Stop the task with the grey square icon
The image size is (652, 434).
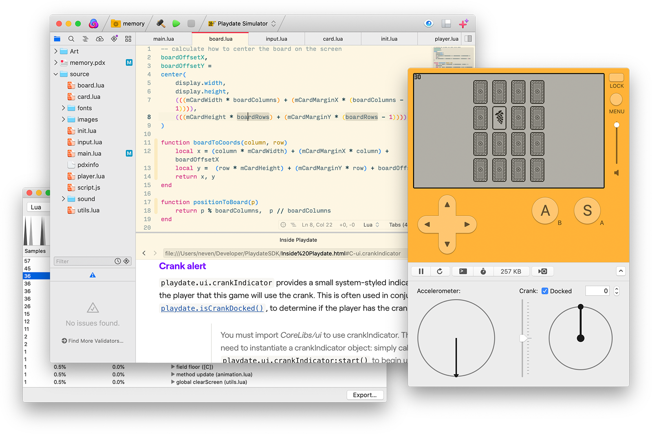(191, 24)
